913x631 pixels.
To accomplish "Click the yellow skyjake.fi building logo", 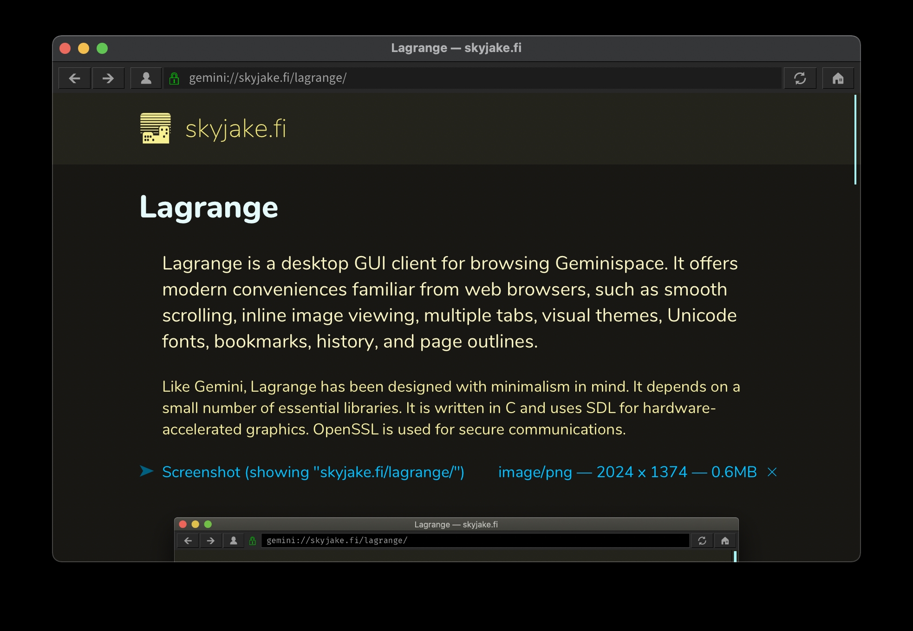I will [155, 128].
